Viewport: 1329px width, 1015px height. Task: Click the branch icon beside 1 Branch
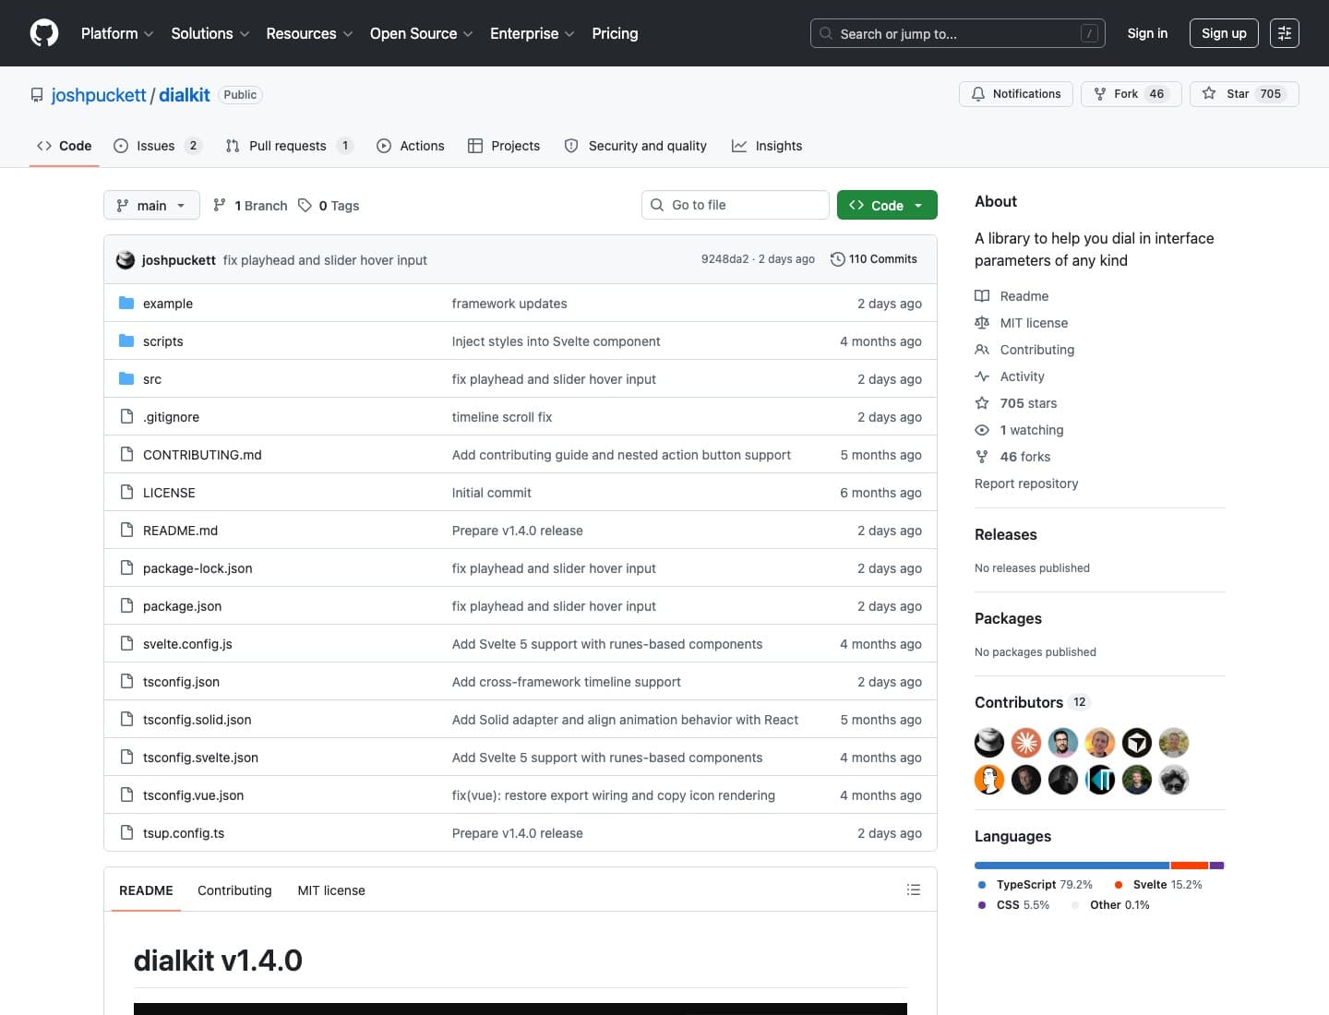tap(220, 205)
